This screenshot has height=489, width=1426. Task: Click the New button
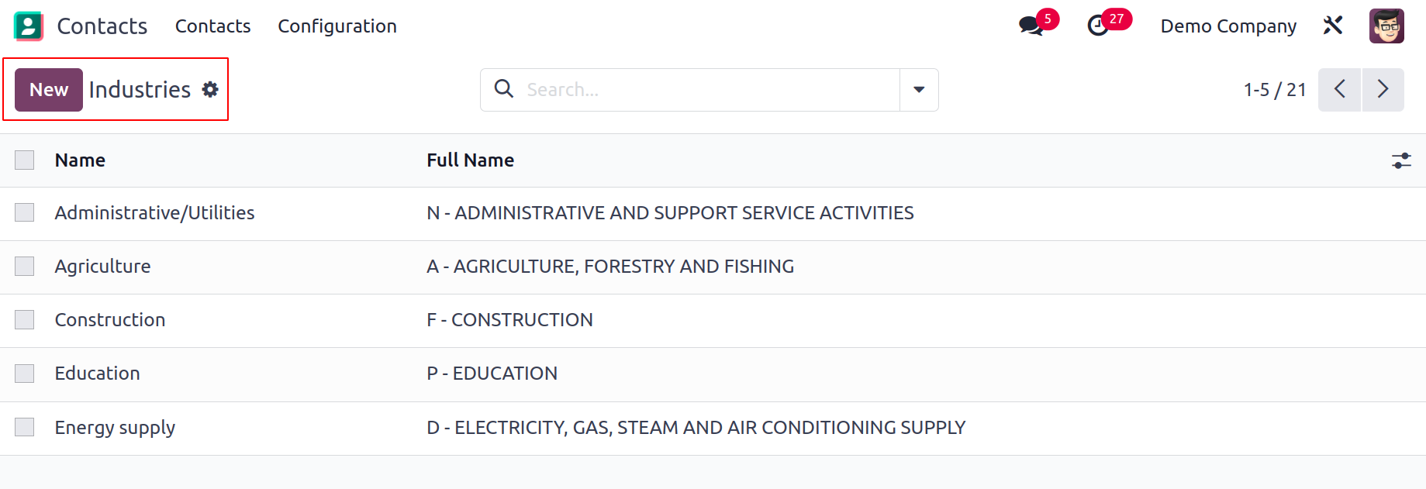coord(49,90)
